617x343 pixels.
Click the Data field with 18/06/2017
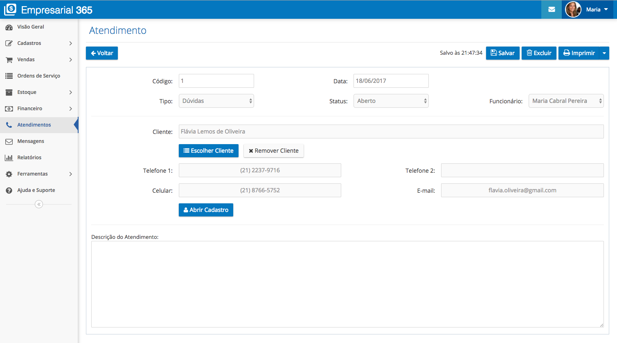[x=391, y=81]
